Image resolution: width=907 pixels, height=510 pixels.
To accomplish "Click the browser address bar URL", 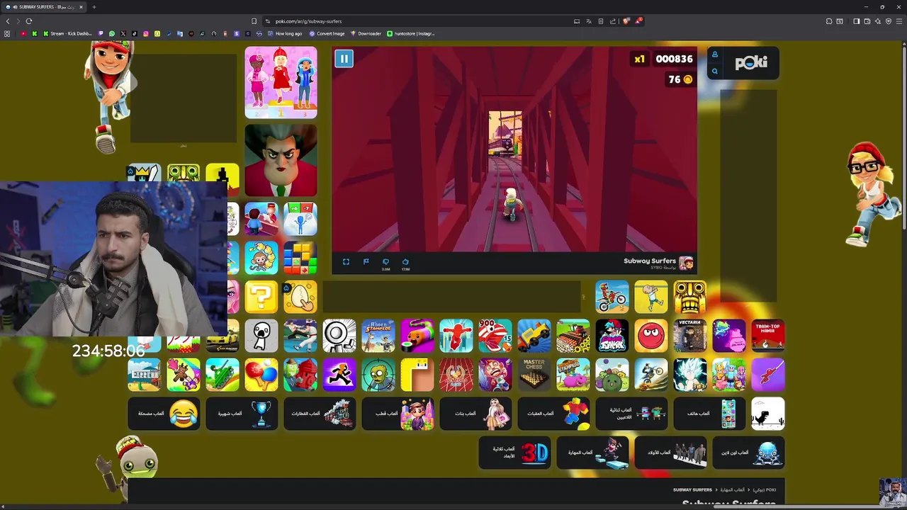I will 308,21.
